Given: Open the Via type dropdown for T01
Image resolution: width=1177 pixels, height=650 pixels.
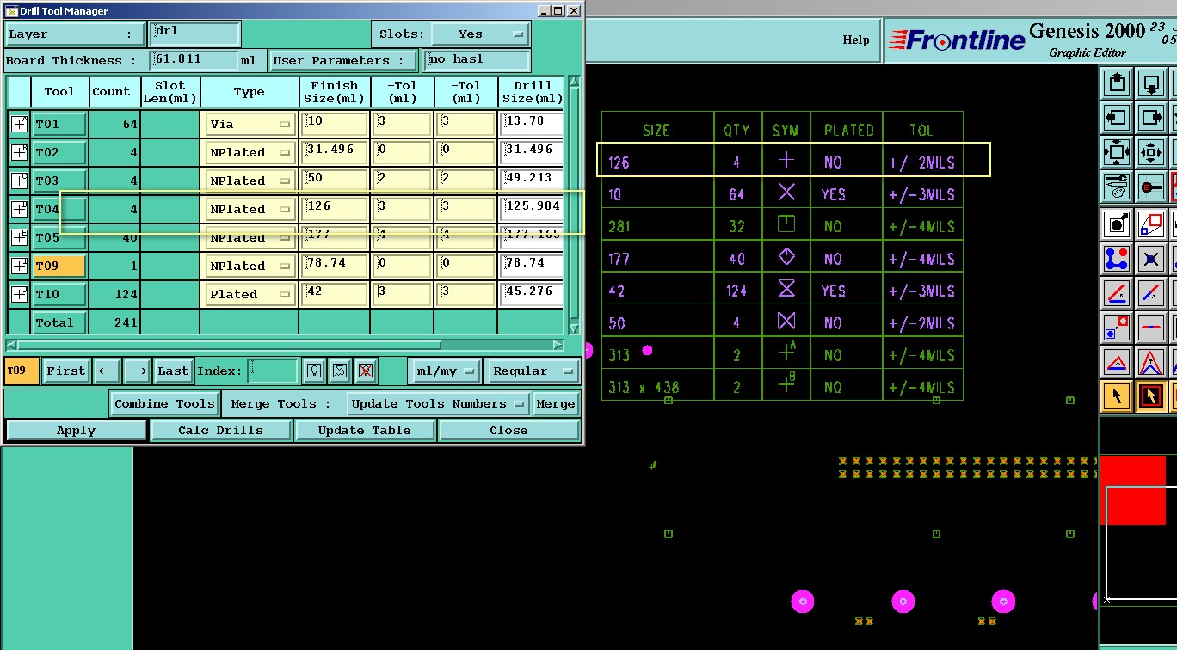Looking at the screenshot, I should click(250, 124).
